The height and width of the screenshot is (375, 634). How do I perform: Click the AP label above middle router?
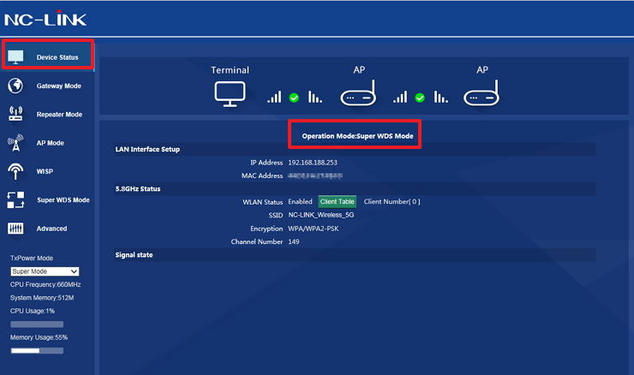pos(359,70)
